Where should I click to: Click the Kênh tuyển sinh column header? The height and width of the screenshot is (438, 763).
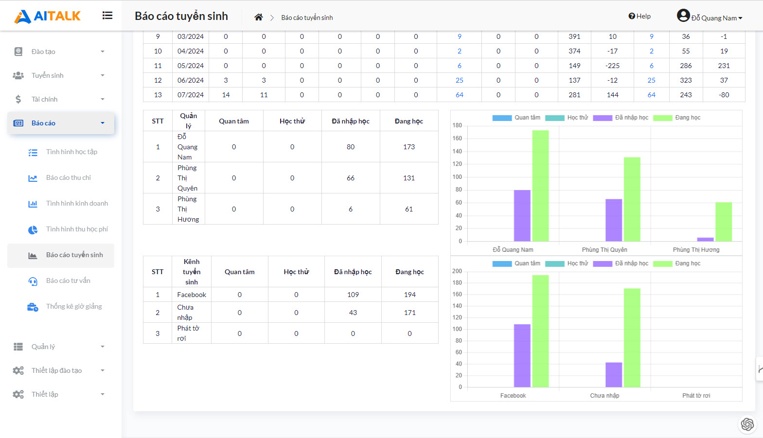[192, 272]
